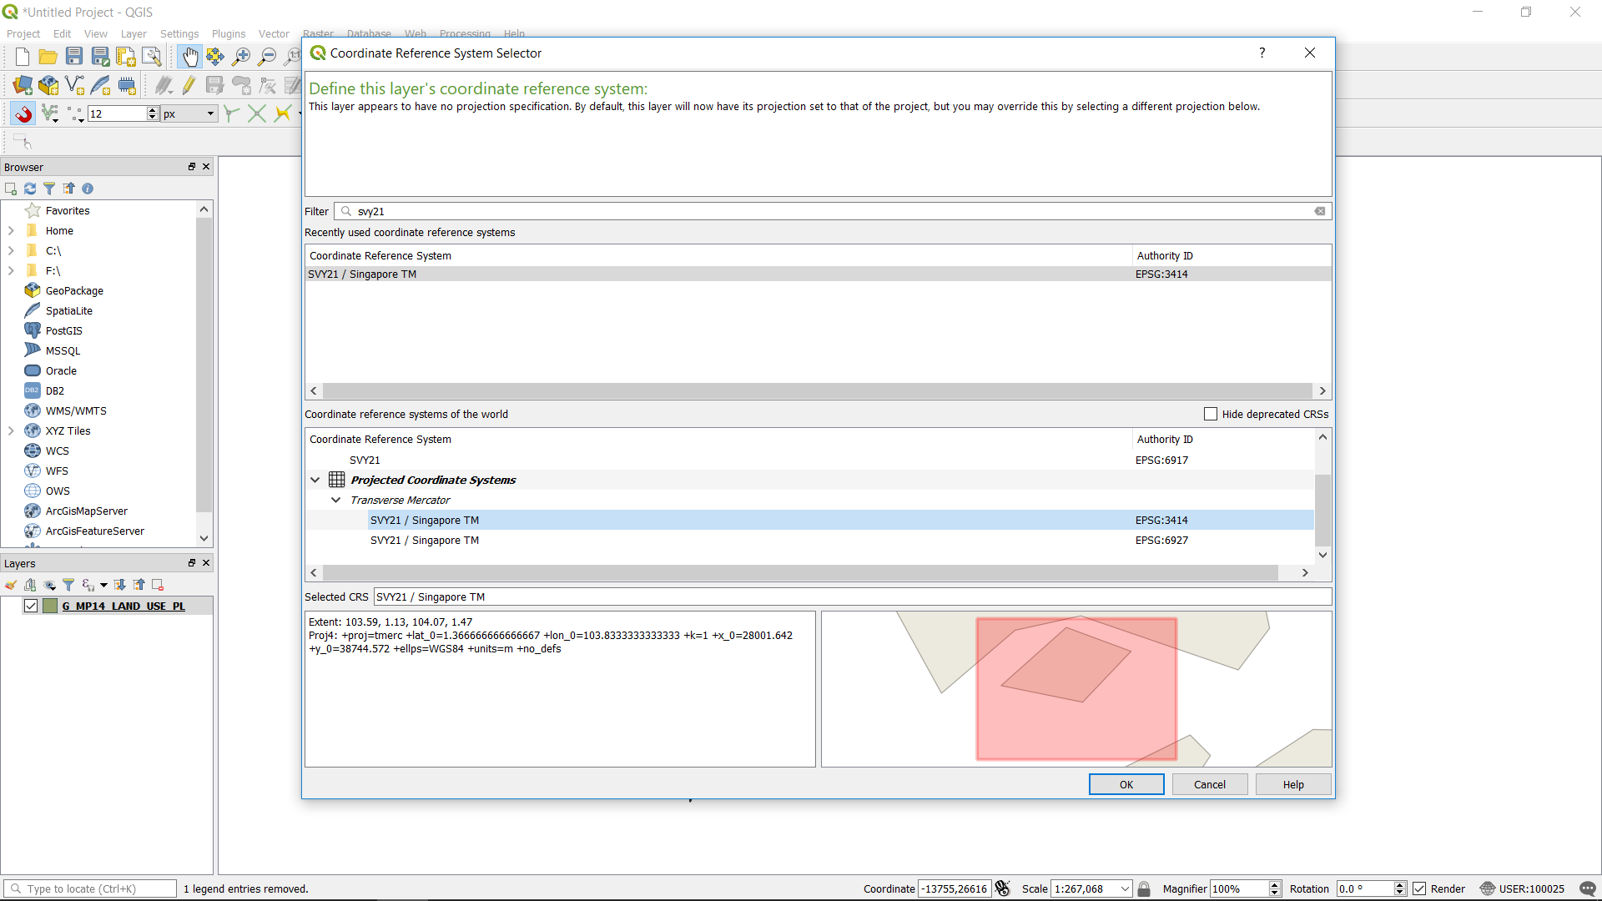Click the clear filter text icon
The height and width of the screenshot is (901, 1602).
tap(1320, 211)
